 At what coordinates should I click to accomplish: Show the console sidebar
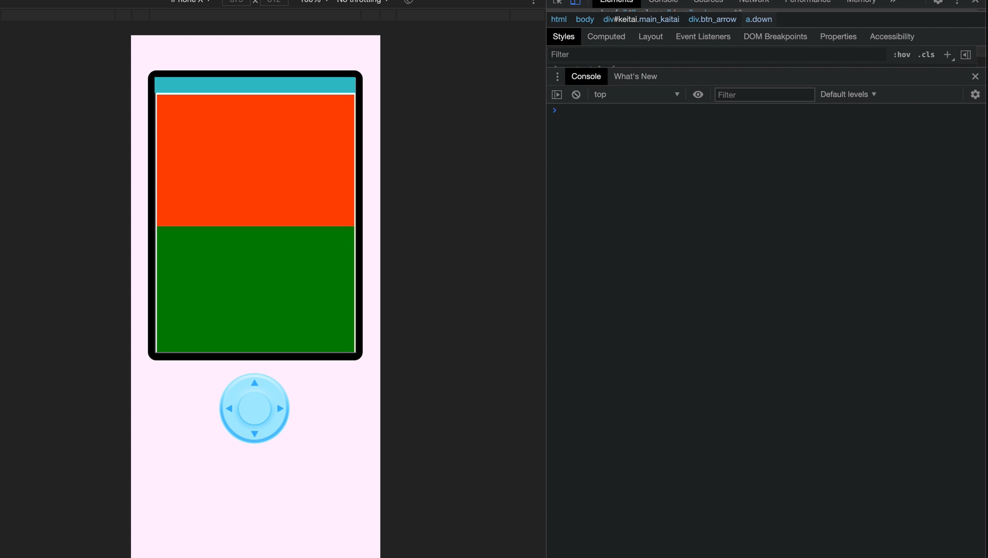point(557,95)
